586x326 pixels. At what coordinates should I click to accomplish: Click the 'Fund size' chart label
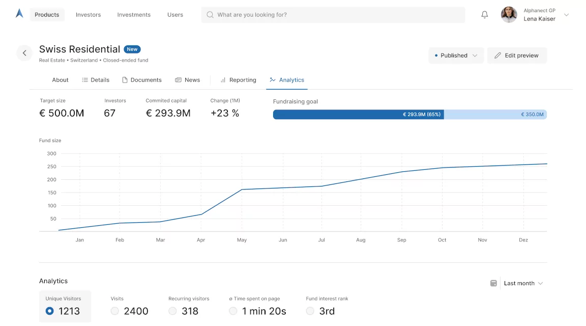tap(50, 141)
